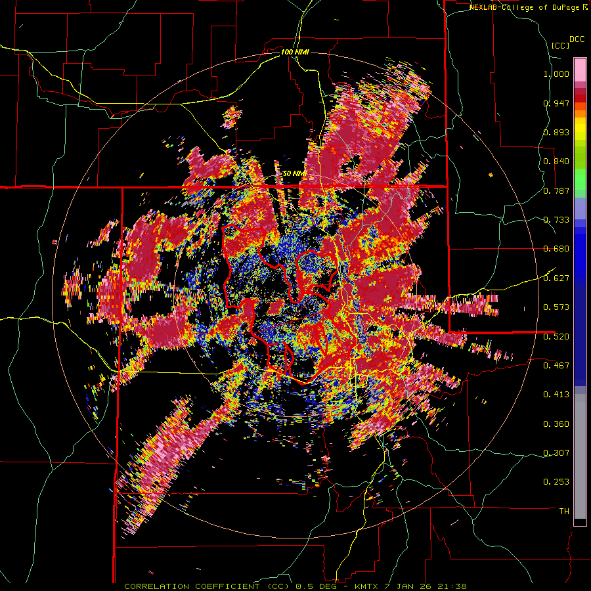Click the 50 NMI range ring label

(294, 174)
